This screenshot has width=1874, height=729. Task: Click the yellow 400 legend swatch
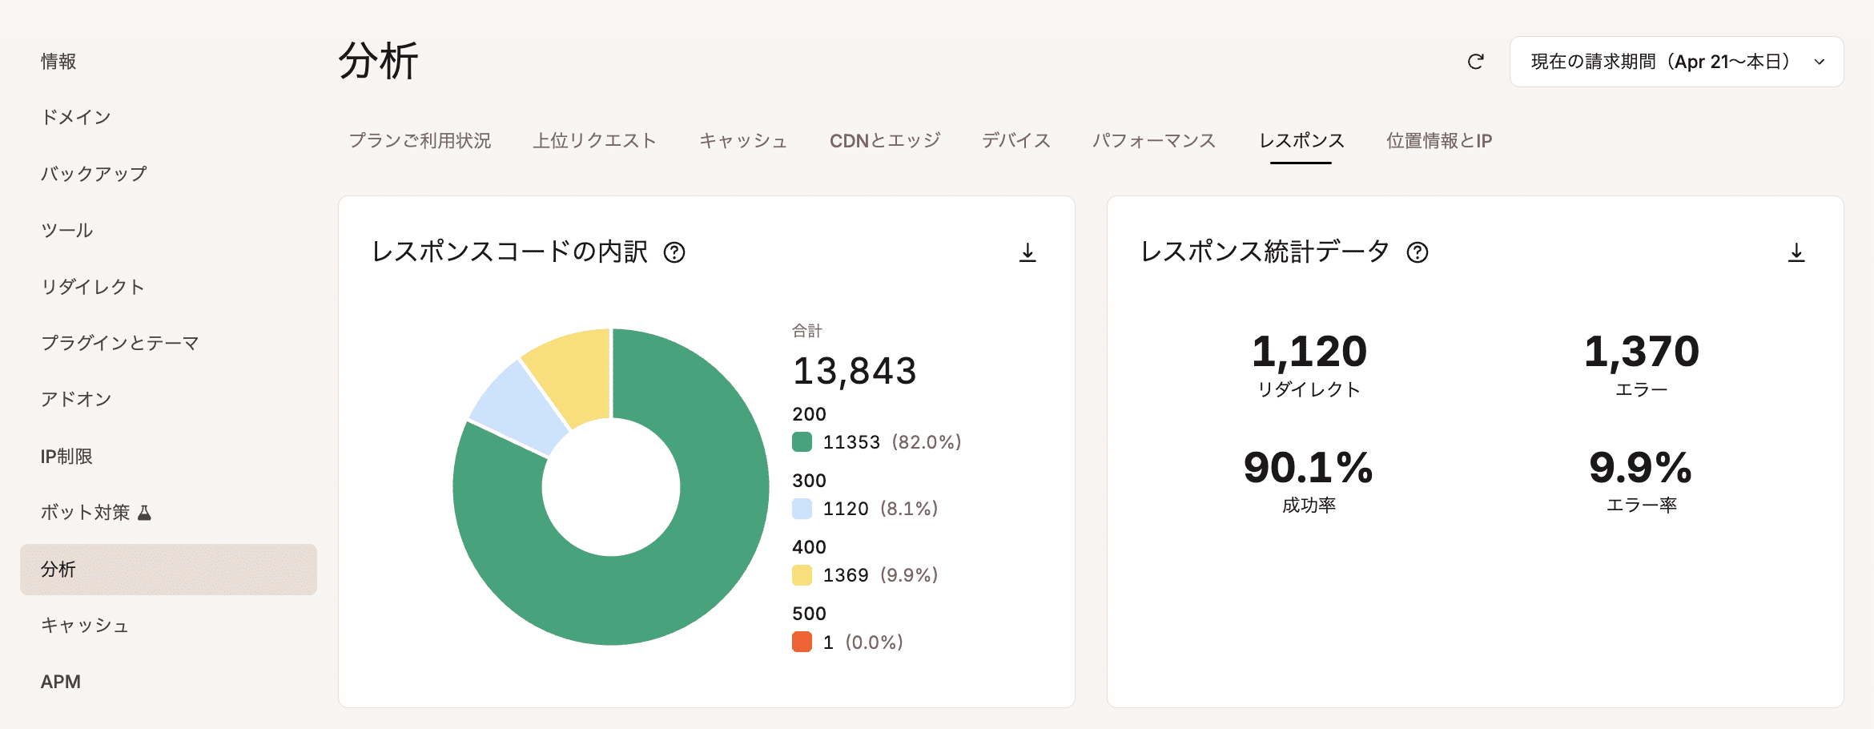point(802,575)
